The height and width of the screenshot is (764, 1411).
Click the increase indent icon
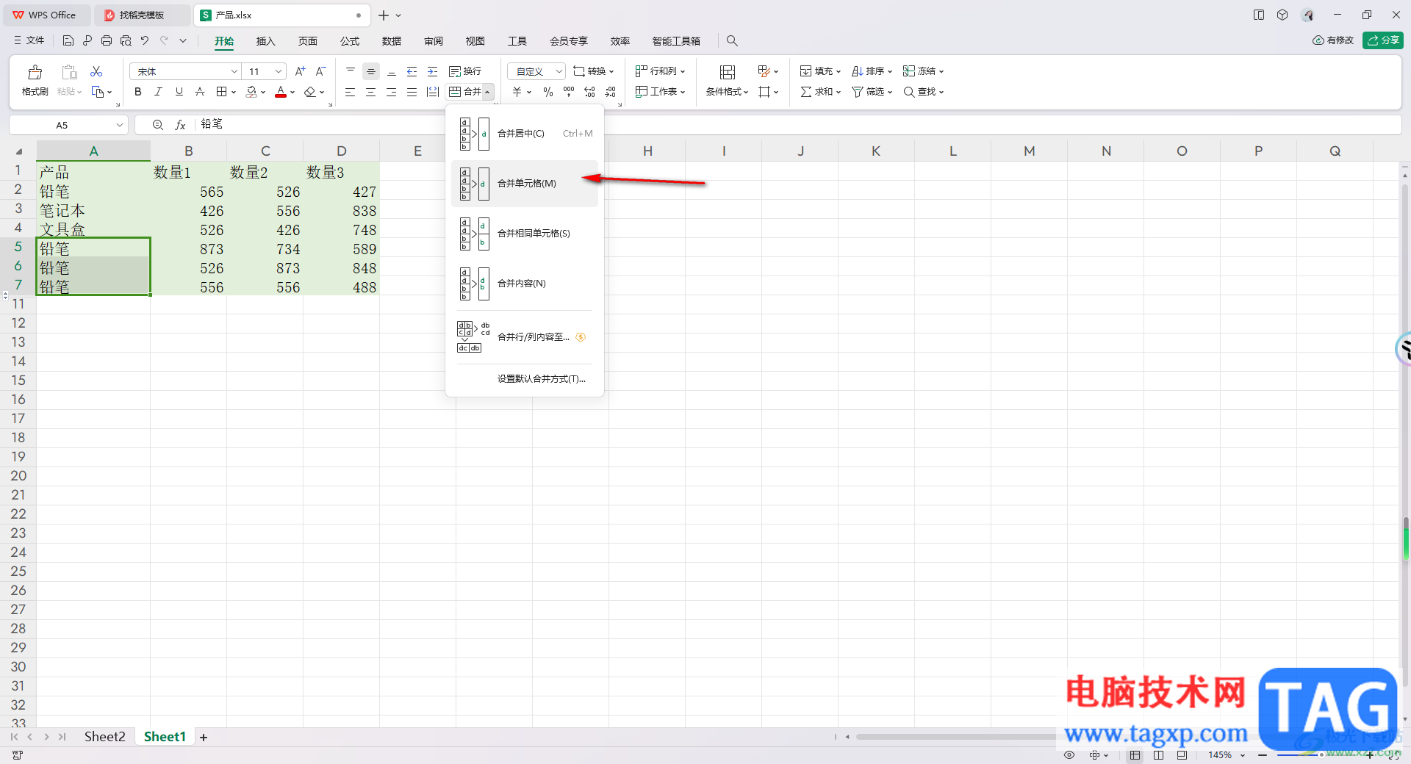[x=433, y=71]
